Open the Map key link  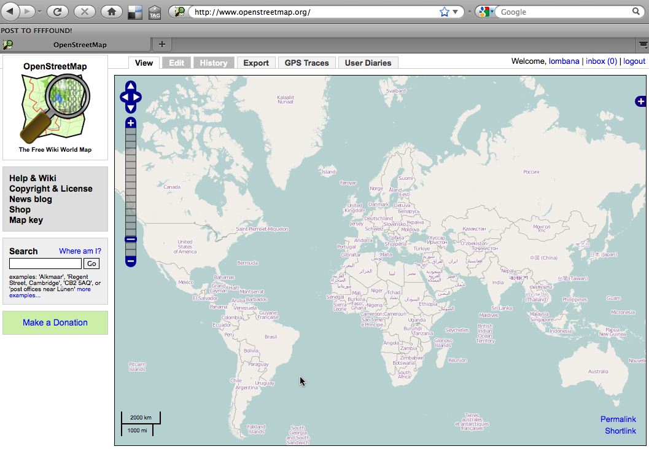[26, 220]
